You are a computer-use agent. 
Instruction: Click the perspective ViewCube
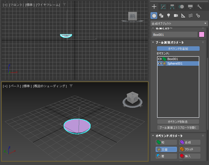click(132, 98)
